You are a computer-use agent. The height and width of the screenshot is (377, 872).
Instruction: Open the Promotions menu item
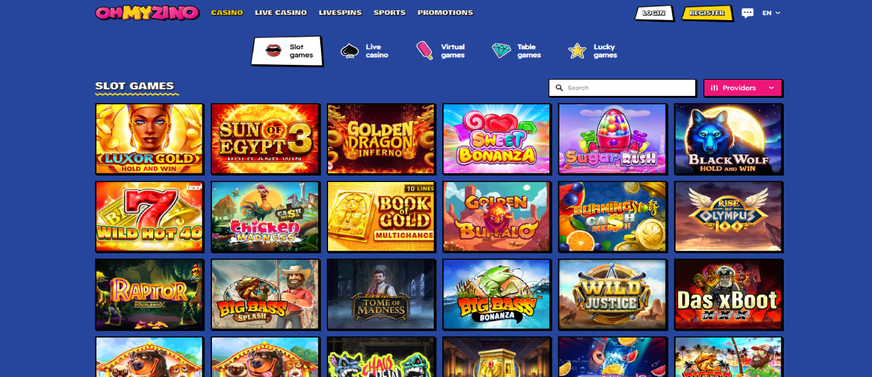click(445, 12)
